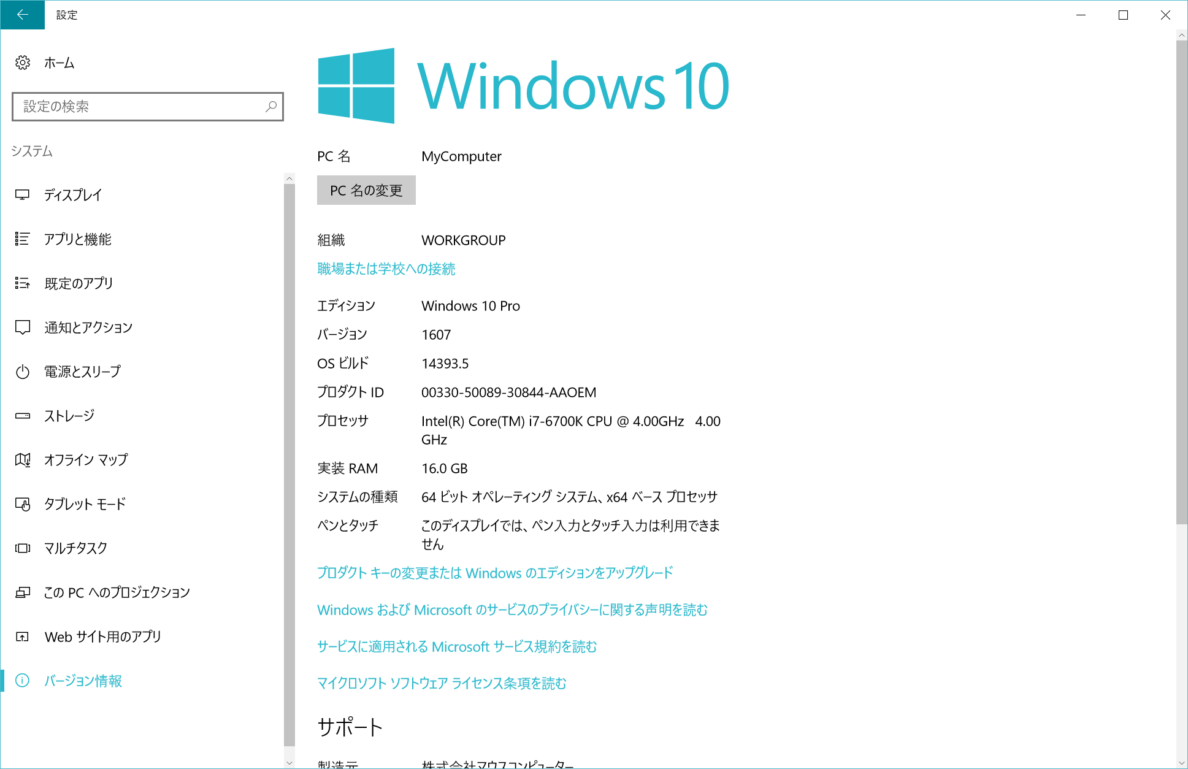
Task: Click main page scroll up arrow
Action: pyautogui.click(x=1182, y=35)
